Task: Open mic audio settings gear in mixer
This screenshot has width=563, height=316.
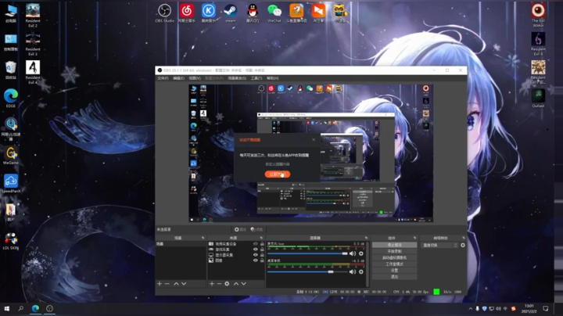Action: [x=361, y=253]
